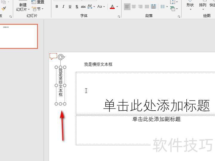Align text to the left
215x161 pixels.
tap(127, 7)
